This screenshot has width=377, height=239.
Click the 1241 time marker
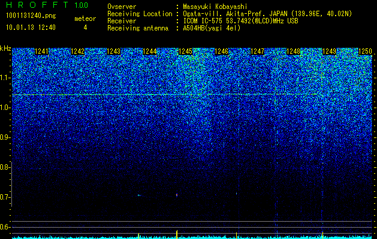(41, 51)
